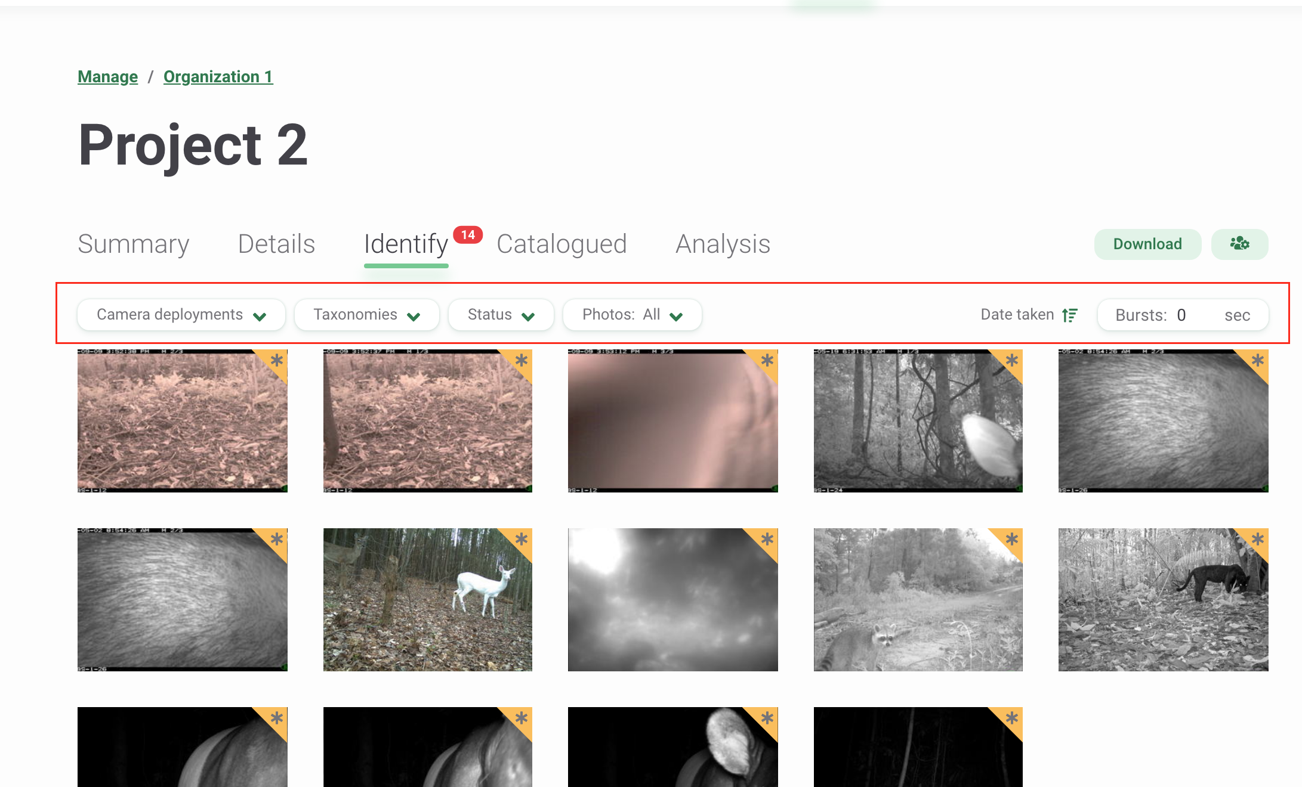This screenshot has height=787, width=1302.
Task: Switch to the Details tab
Action: pos(276,244)
